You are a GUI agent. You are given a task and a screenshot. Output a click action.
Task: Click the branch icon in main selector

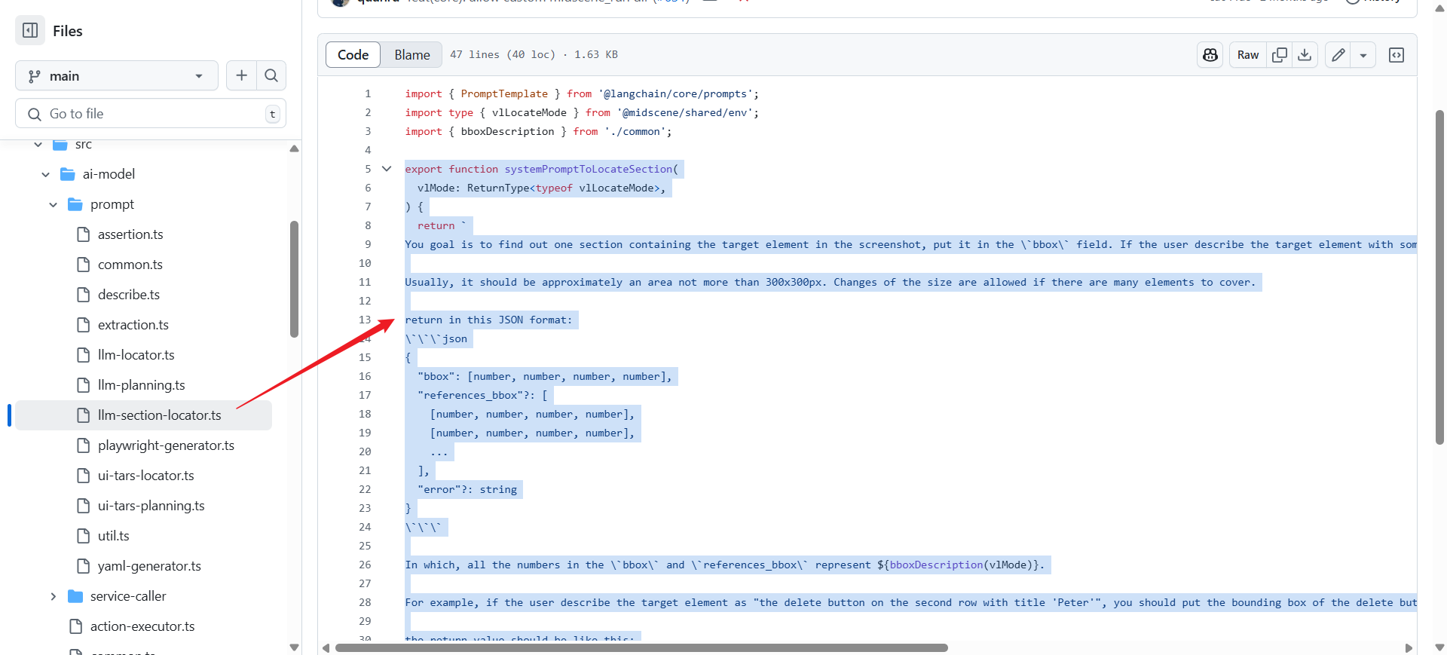[x=34, y=76]
